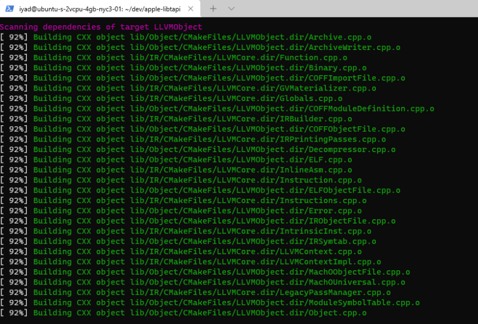Close the apple-libtapi terminal tab

click(190, 9)
